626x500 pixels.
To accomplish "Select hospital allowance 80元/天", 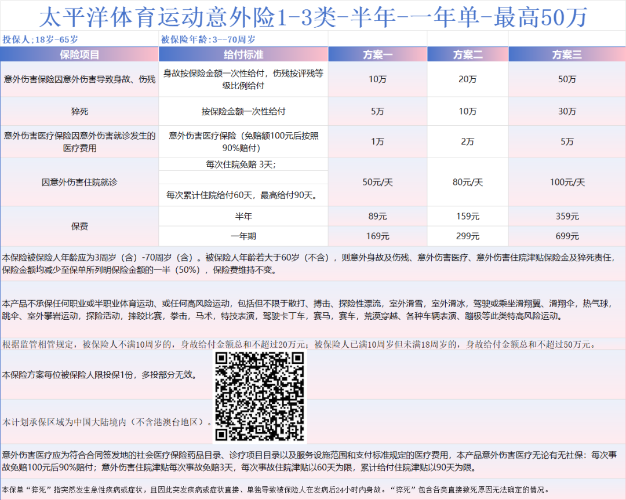I will pyautogui.click(x=468, y=182).
